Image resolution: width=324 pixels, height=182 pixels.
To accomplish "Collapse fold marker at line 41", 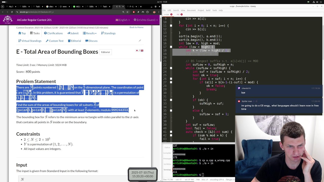I will (171, 132).
